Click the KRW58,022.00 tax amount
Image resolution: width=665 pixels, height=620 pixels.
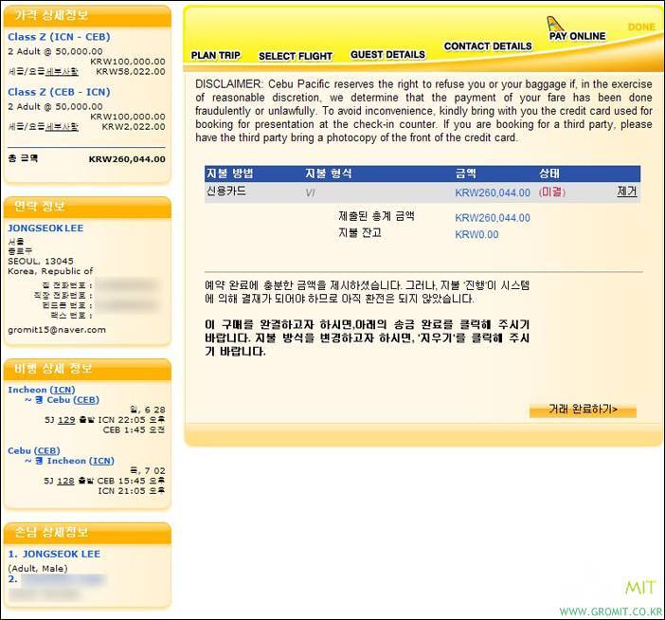tap(131, 71)
